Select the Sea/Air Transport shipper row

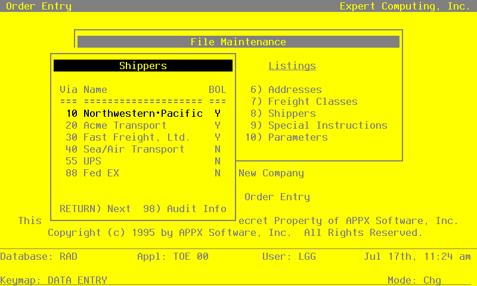point(143,149)
